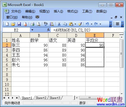The image size is (126, 107).
Task: Expand the Undo history dropdown arrow
Action: [91, 24]
